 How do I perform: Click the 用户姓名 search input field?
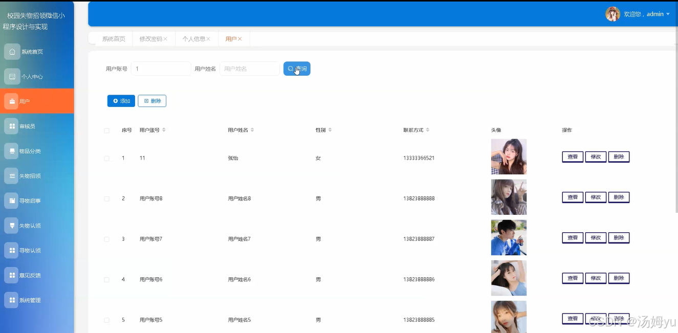pos(250,69)
